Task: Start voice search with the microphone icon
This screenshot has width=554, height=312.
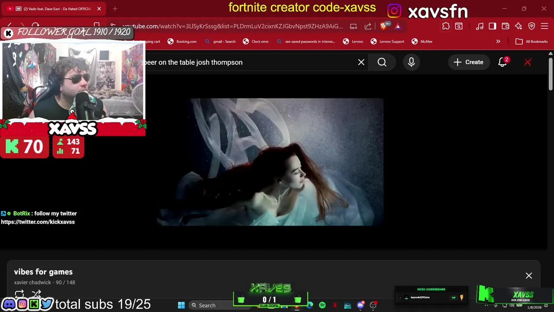Action: [x=411, y=62]
